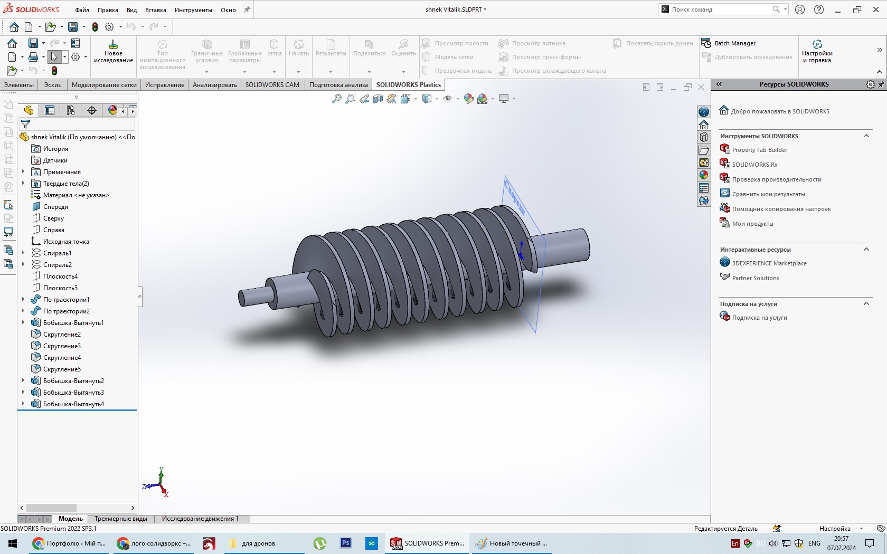Enable the Section View tool
887x554 pixels.
[x=378, y=99]
